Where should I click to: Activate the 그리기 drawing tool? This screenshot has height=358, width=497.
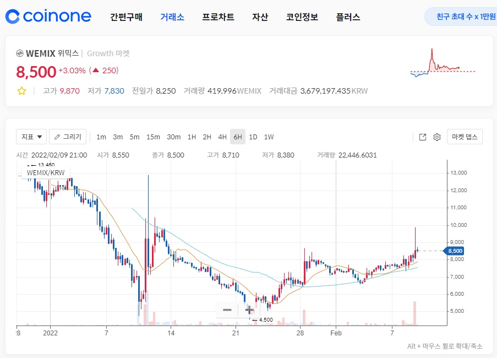coord(68,137)
